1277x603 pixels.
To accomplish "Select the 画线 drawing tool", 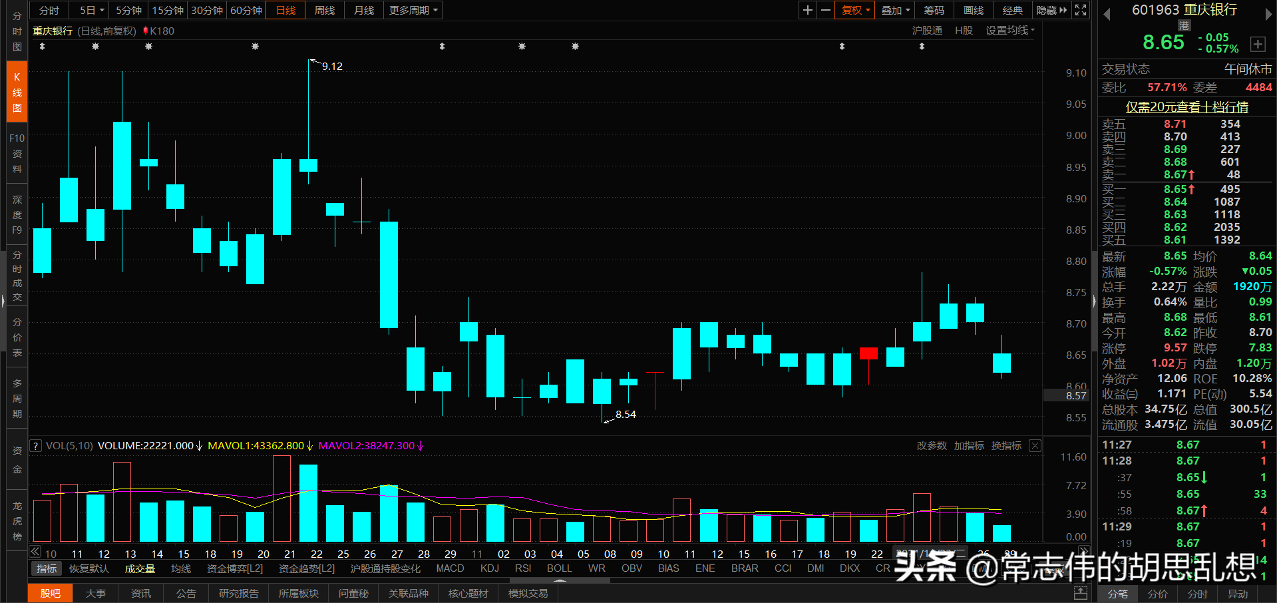I will (972, 10).
